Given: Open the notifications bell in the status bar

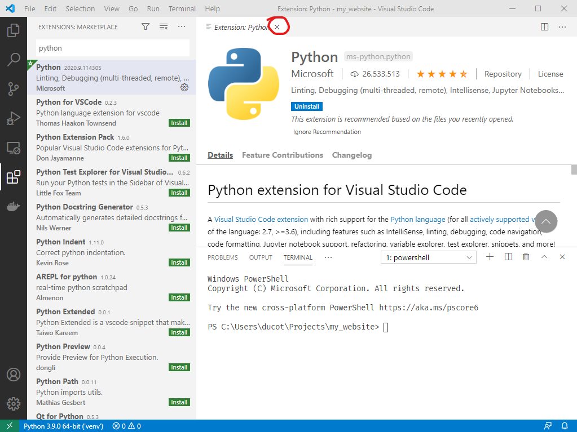Looking at the screenshot, I should click(x=566, y=426).
